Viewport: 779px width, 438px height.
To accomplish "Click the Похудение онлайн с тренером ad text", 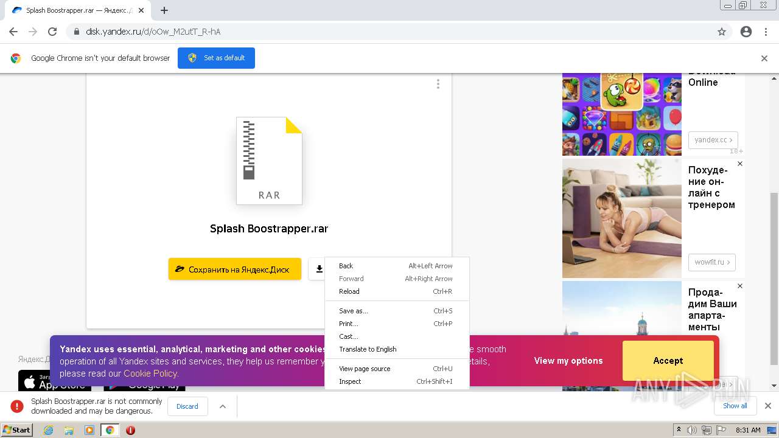I will 711,187.
